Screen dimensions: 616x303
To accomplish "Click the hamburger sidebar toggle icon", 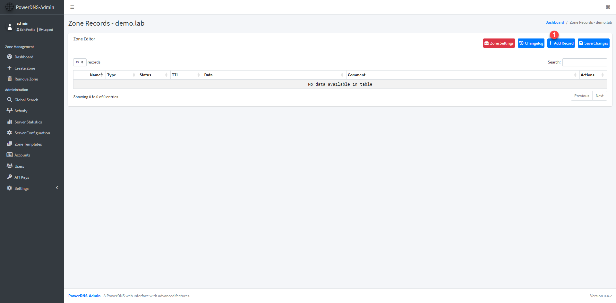I will point(72,7).
